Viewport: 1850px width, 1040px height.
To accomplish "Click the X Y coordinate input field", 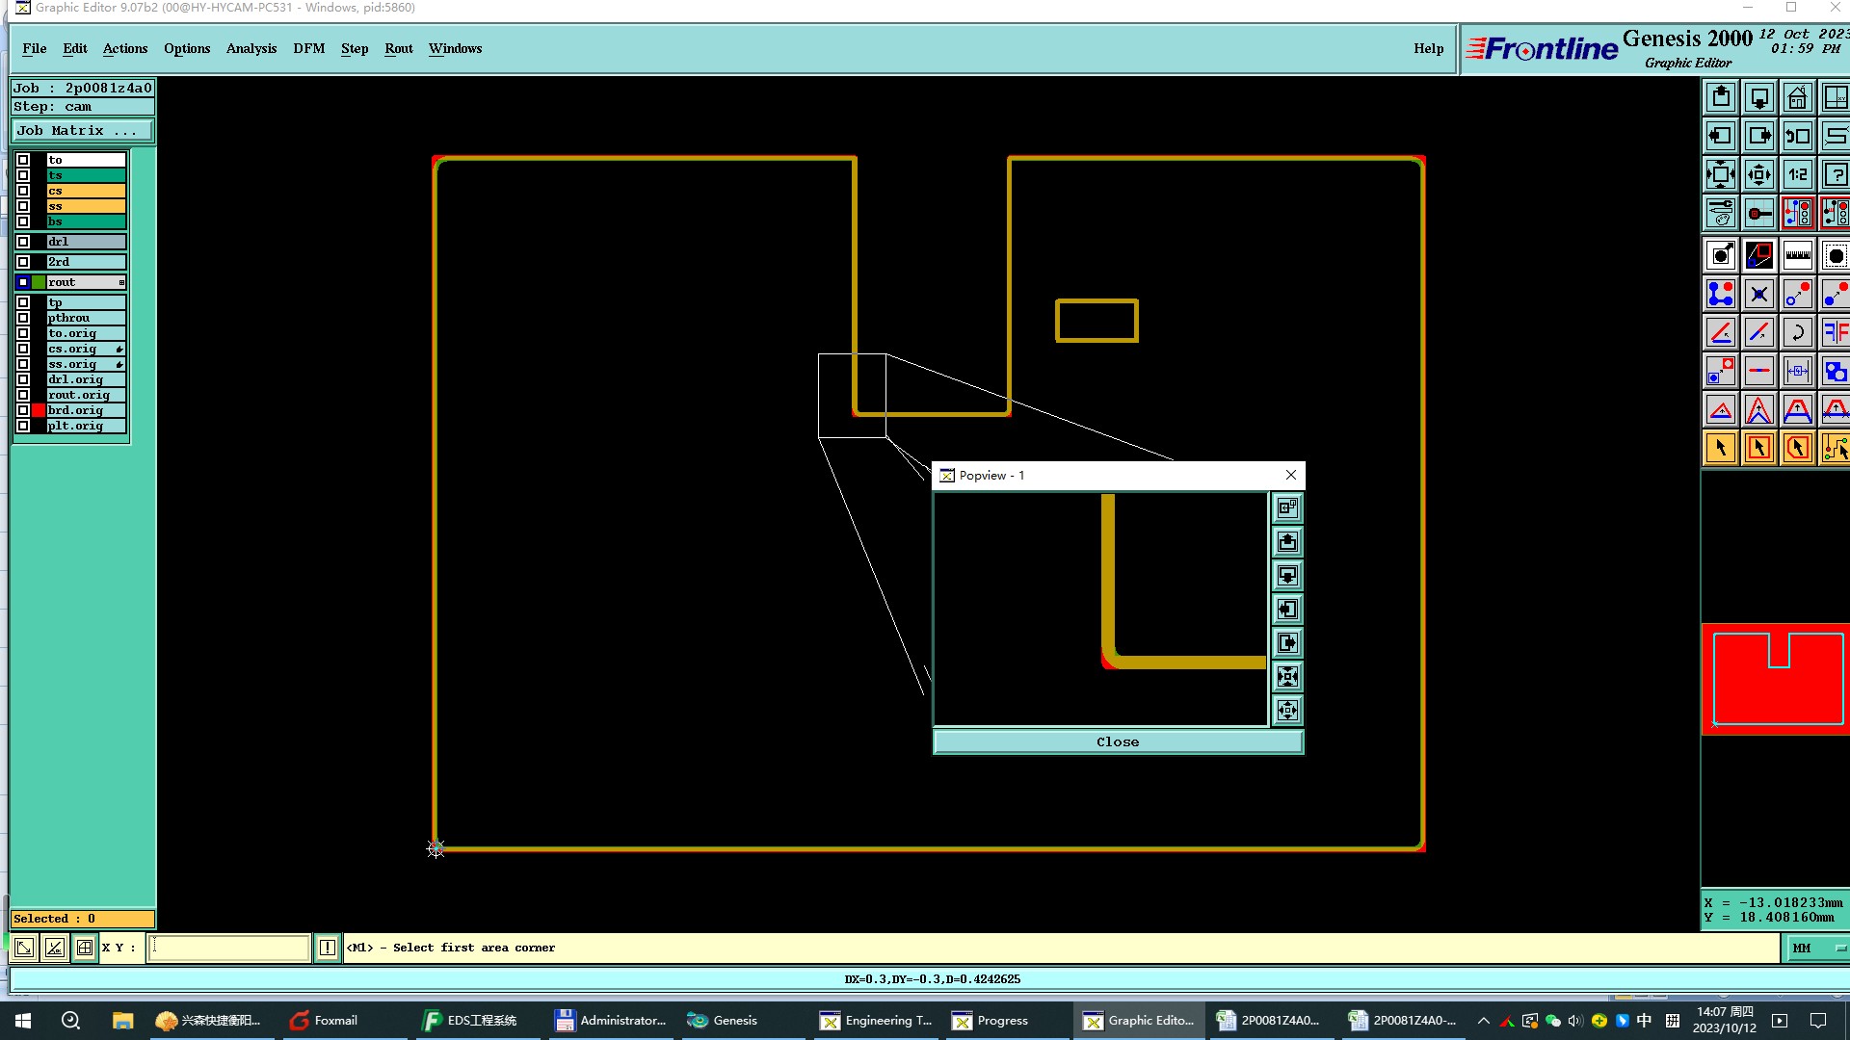I will [x=228, y=948].
